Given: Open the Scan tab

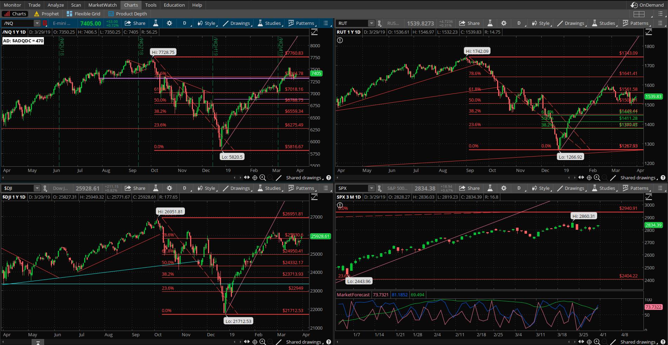Looking at the screenshot, I should click(x=76, y=5).
